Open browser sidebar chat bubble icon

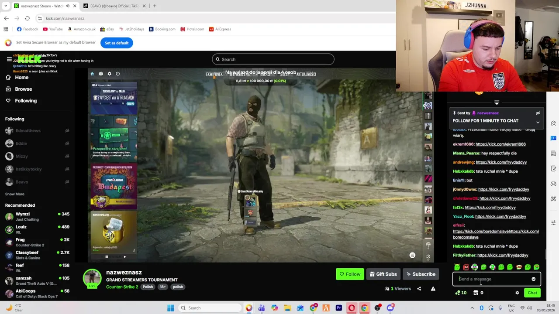[553, 138]
